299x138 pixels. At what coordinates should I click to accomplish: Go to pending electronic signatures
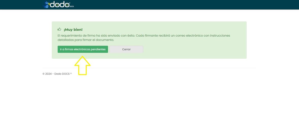pyautogui.click(x=83, y=49)
